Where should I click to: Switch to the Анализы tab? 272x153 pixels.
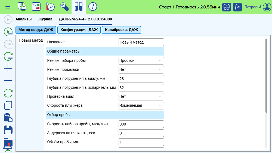pyautogui.click(x=23, y=19)
